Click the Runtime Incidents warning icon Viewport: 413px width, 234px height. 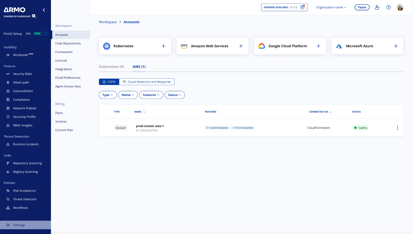[8, 144]
